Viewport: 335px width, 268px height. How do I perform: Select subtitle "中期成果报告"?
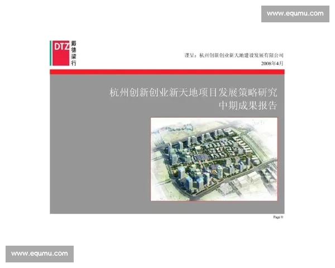248,106
